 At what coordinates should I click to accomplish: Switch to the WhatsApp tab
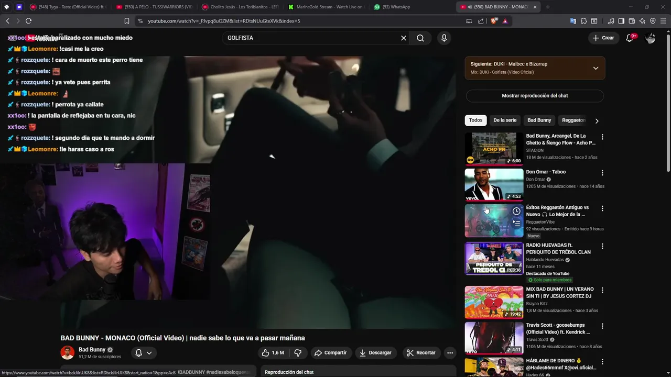click(x=412, y=7)
